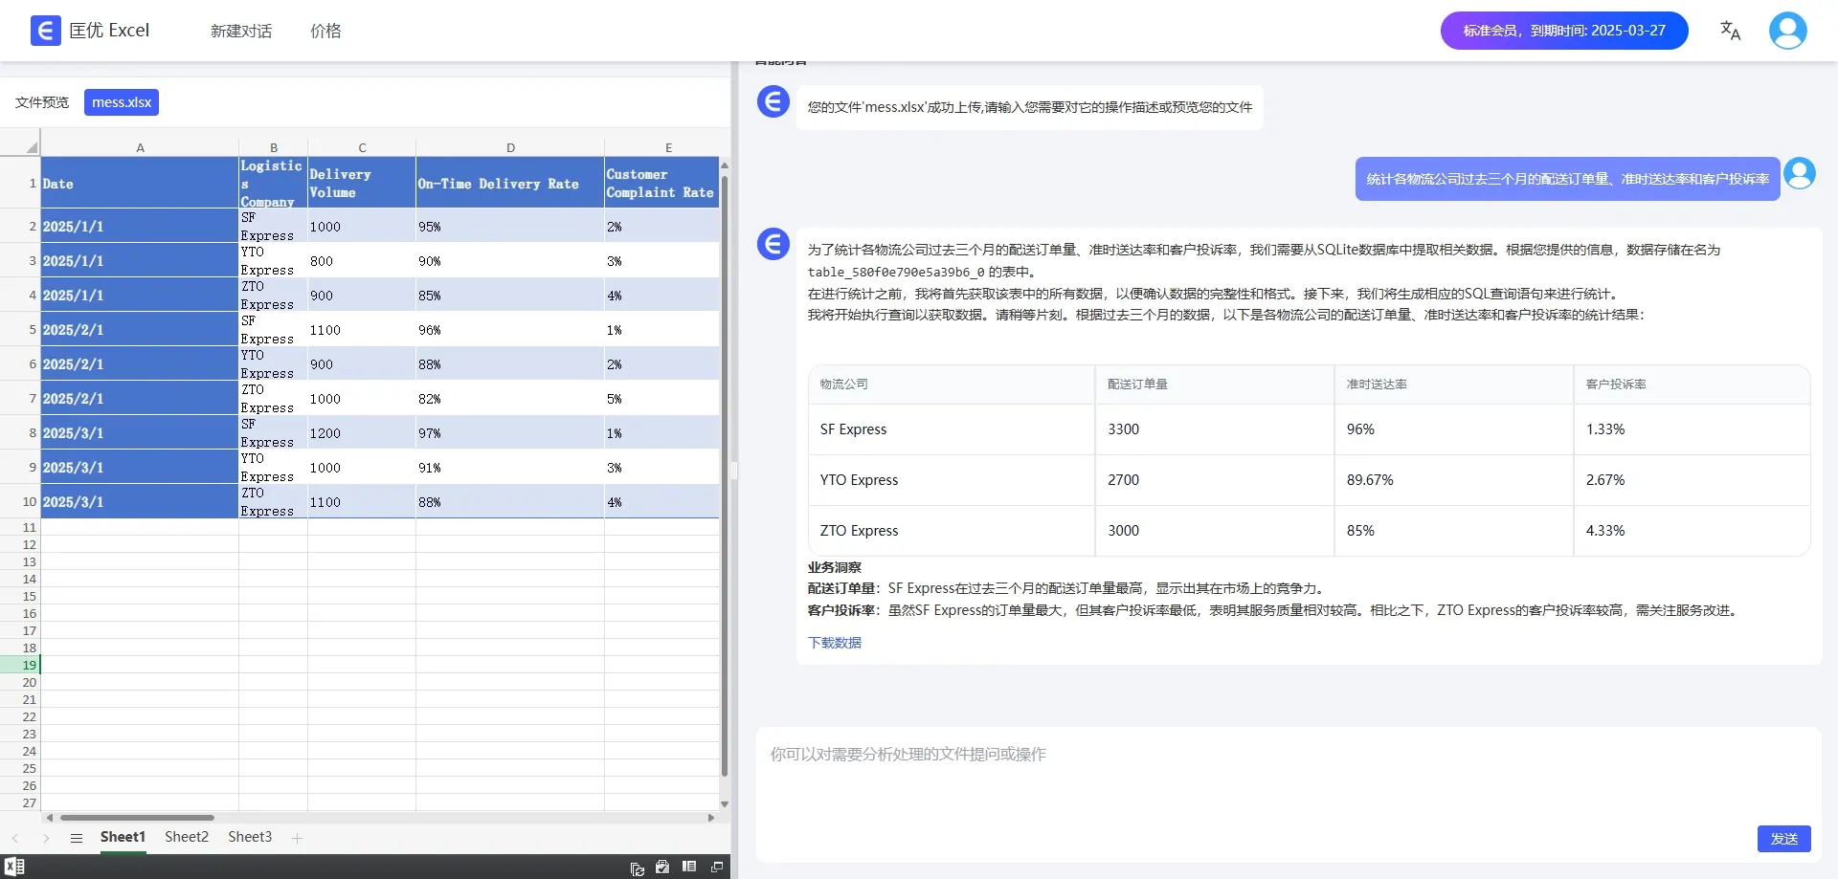Open the language translation icon

(1730, 31)
